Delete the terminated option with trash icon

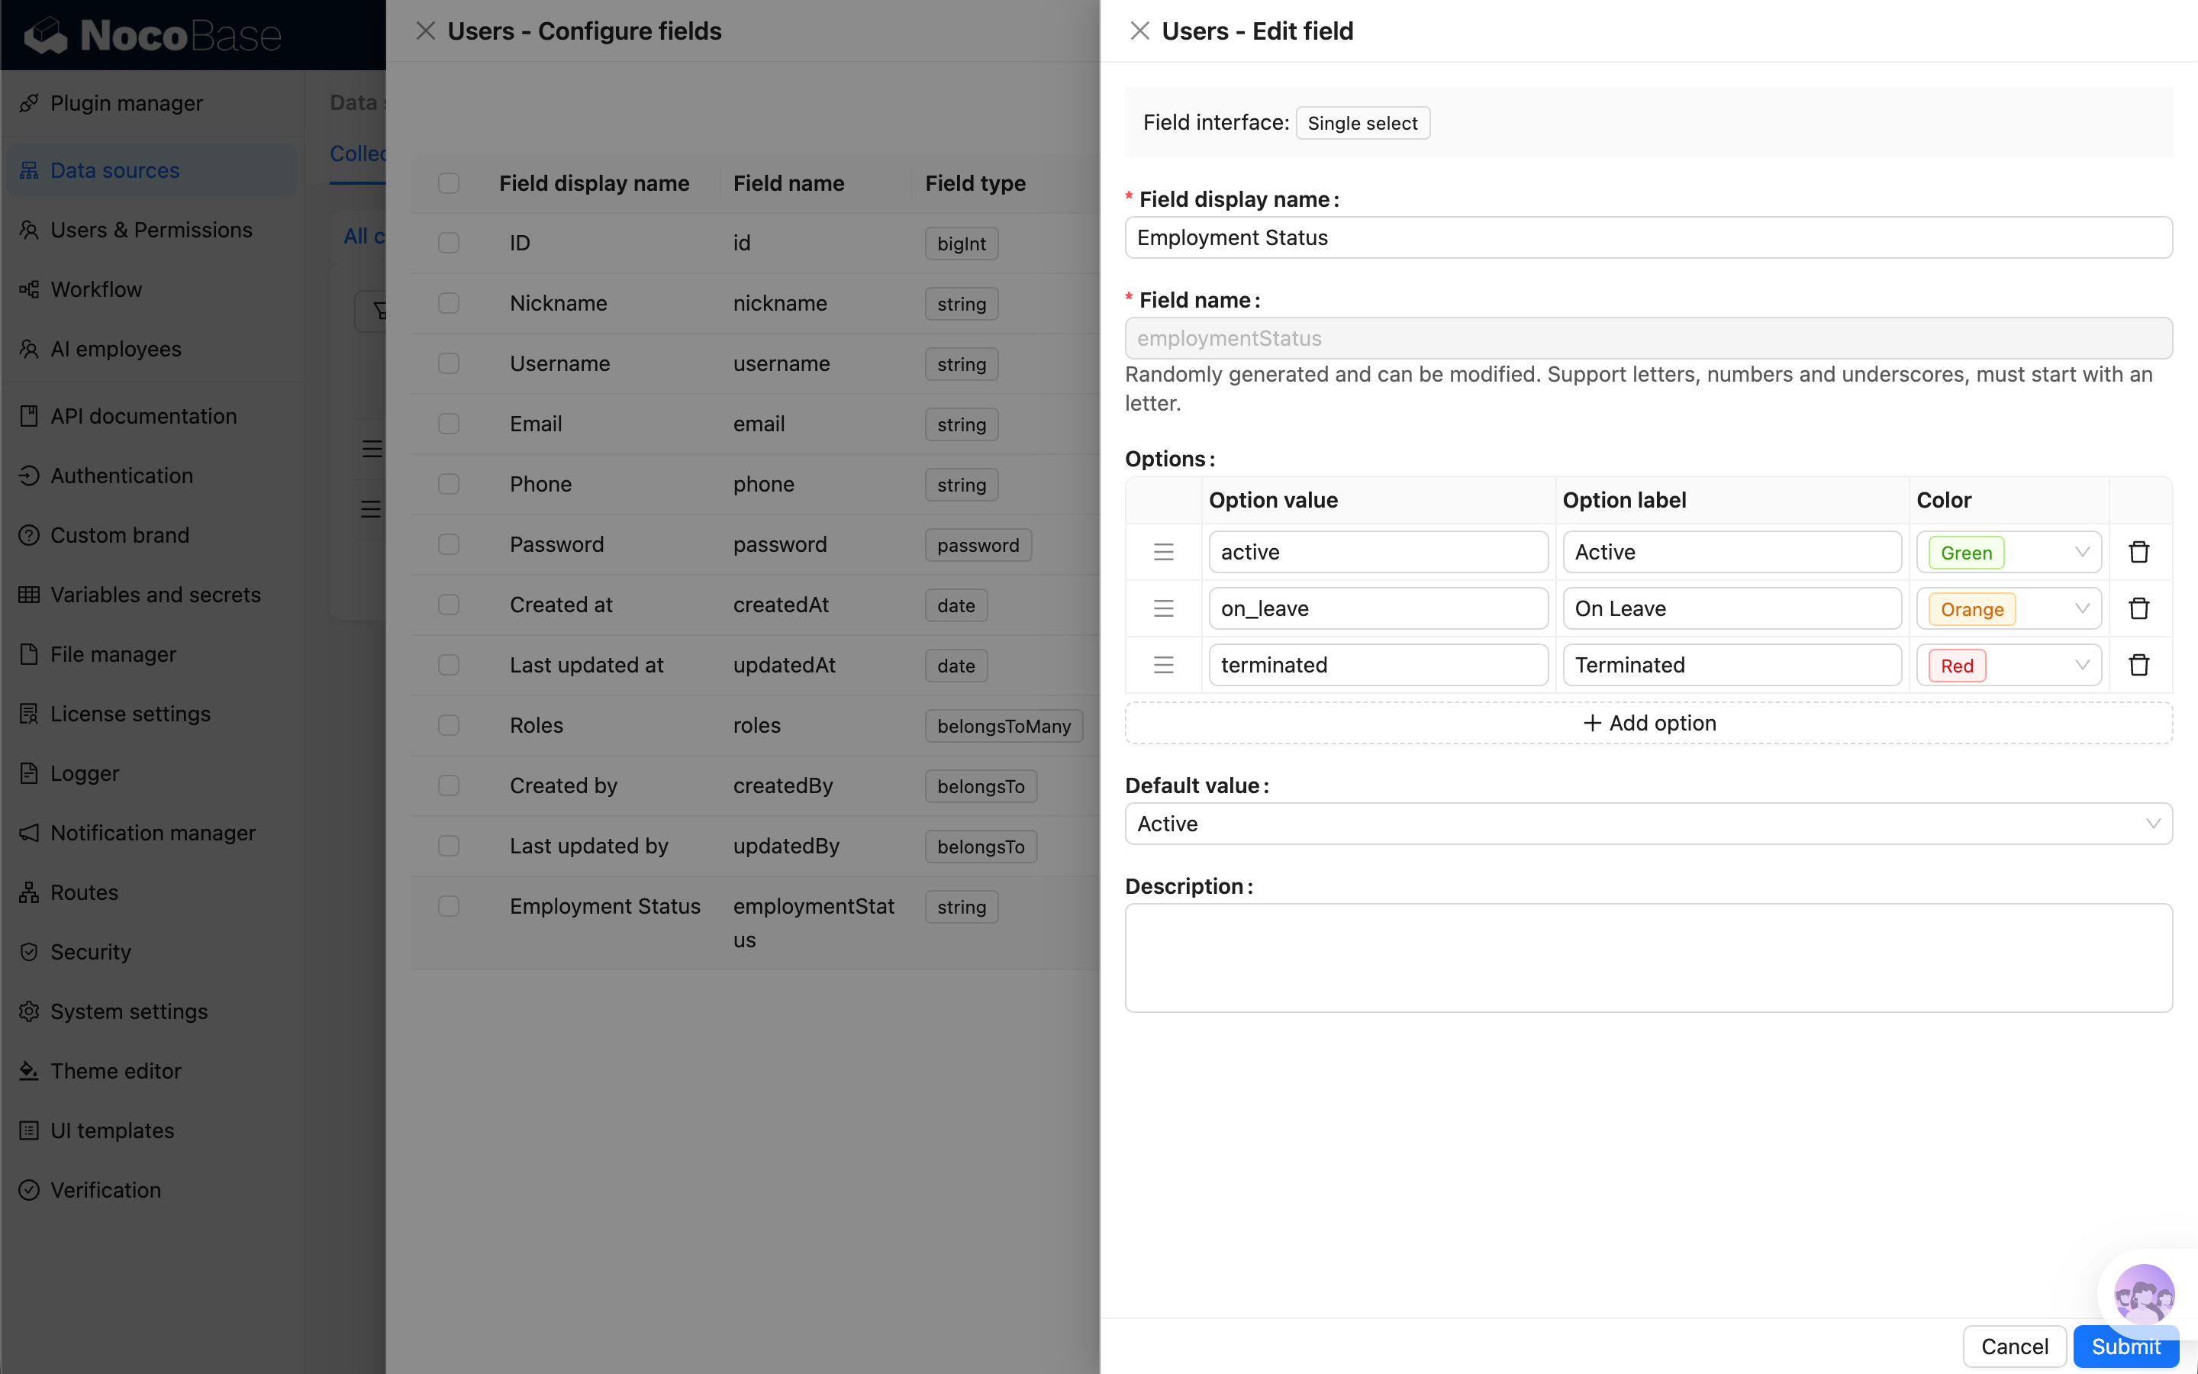coord(2139,664)
